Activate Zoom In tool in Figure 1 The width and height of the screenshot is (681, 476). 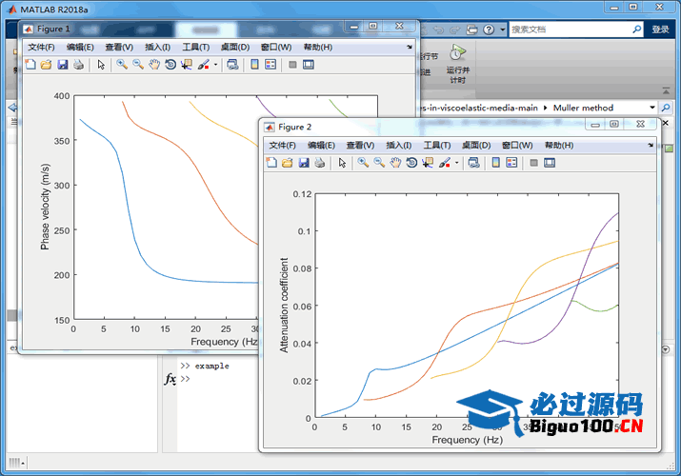pyautogui.click(x=122, y=65)
